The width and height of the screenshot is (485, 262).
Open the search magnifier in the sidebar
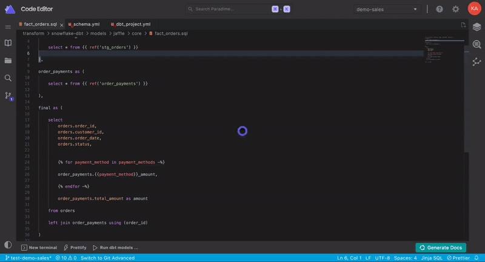8,78
